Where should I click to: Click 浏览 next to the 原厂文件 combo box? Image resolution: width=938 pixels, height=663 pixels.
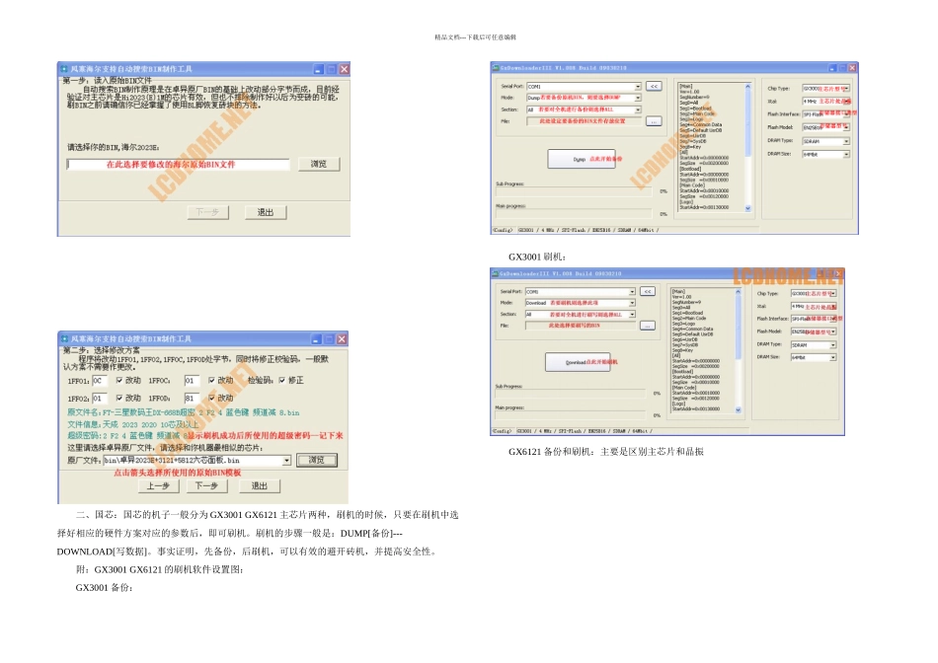[317, 460]
